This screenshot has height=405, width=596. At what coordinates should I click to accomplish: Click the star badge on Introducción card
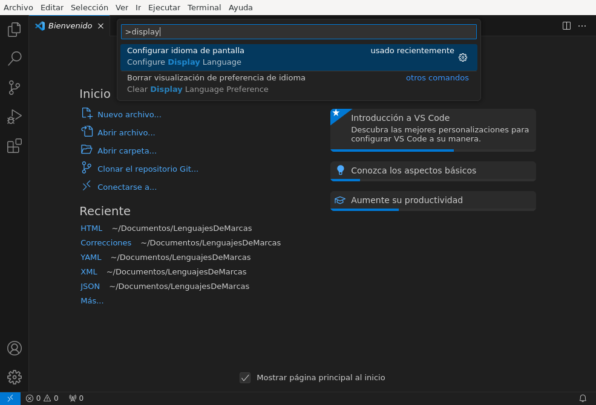[336, 113]
